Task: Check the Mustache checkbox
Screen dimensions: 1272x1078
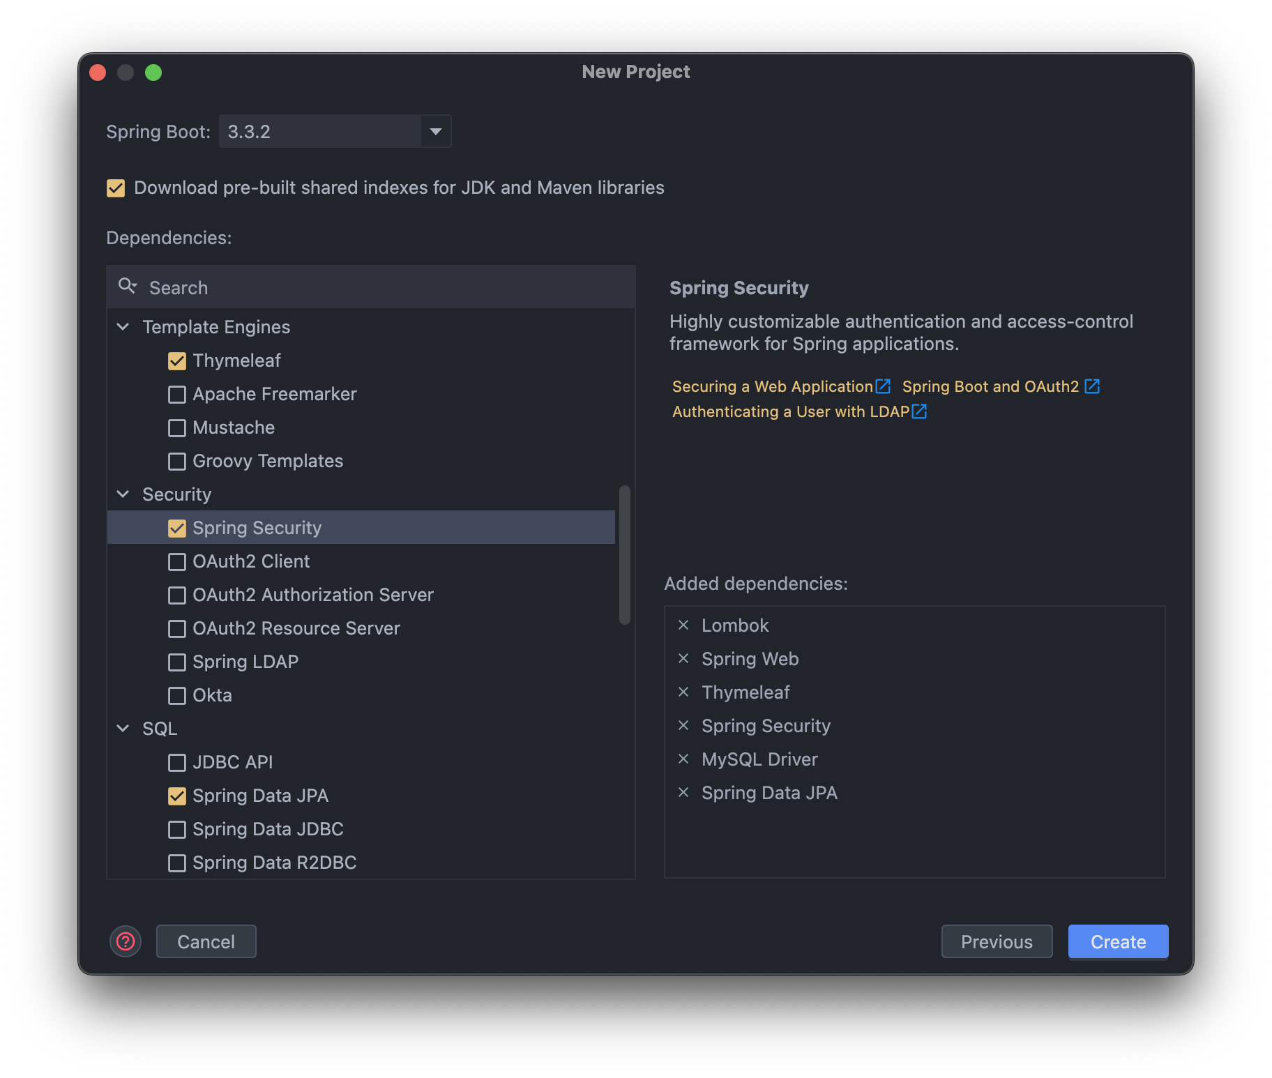Action: click(177, 427)
